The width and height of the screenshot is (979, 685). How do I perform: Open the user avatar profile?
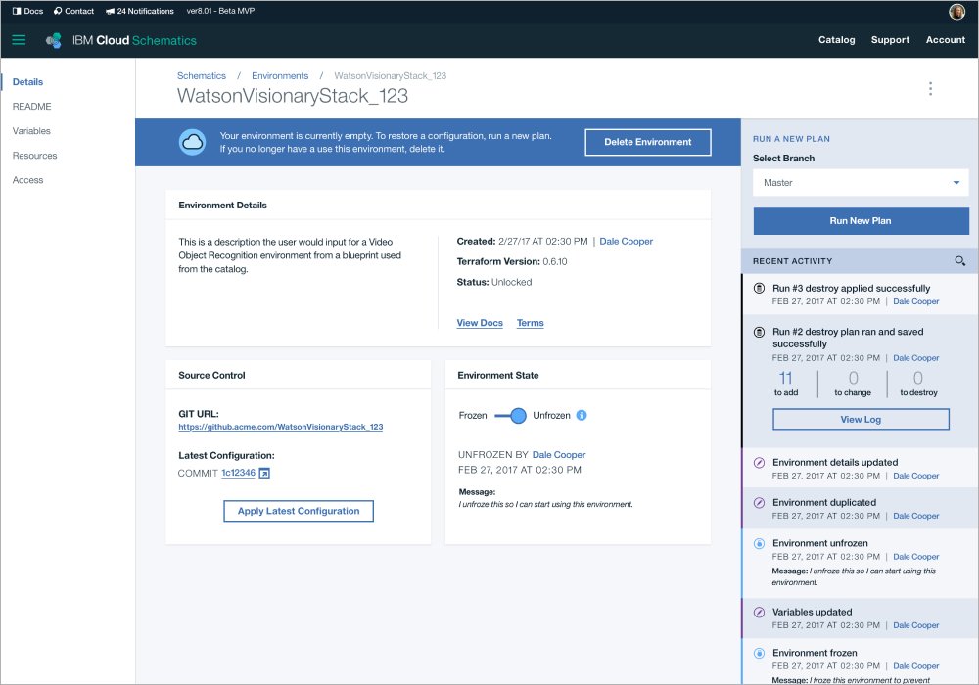pos(956,11)
